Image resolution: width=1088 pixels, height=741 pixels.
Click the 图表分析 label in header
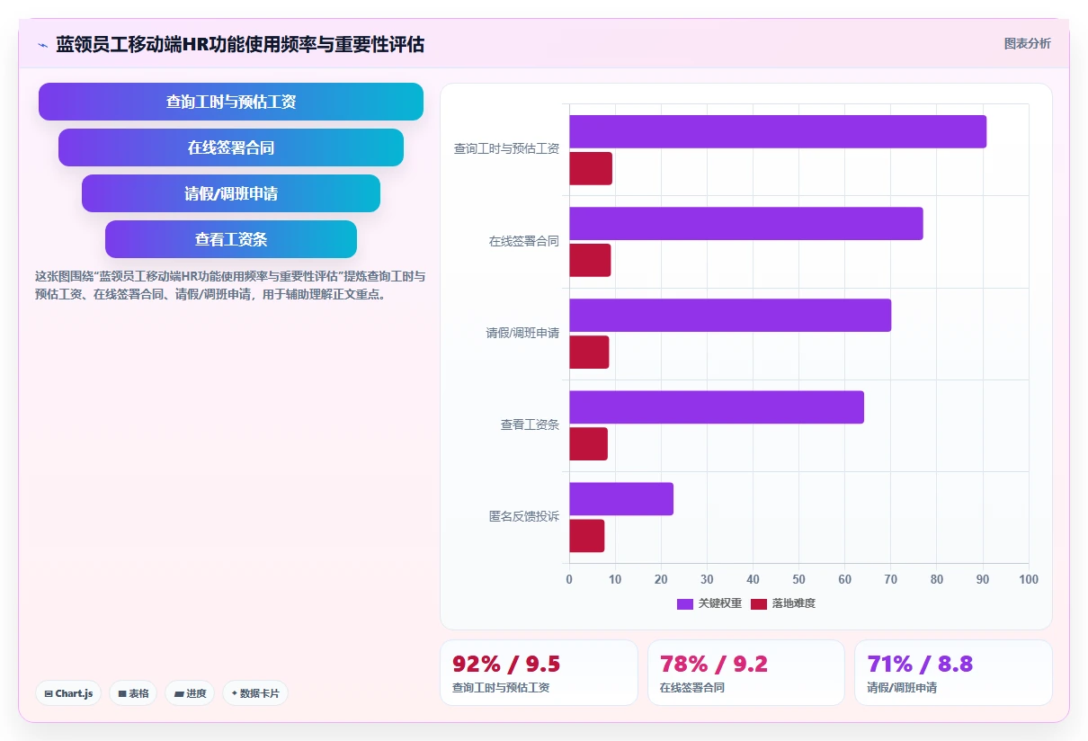tap(1027, 43)
